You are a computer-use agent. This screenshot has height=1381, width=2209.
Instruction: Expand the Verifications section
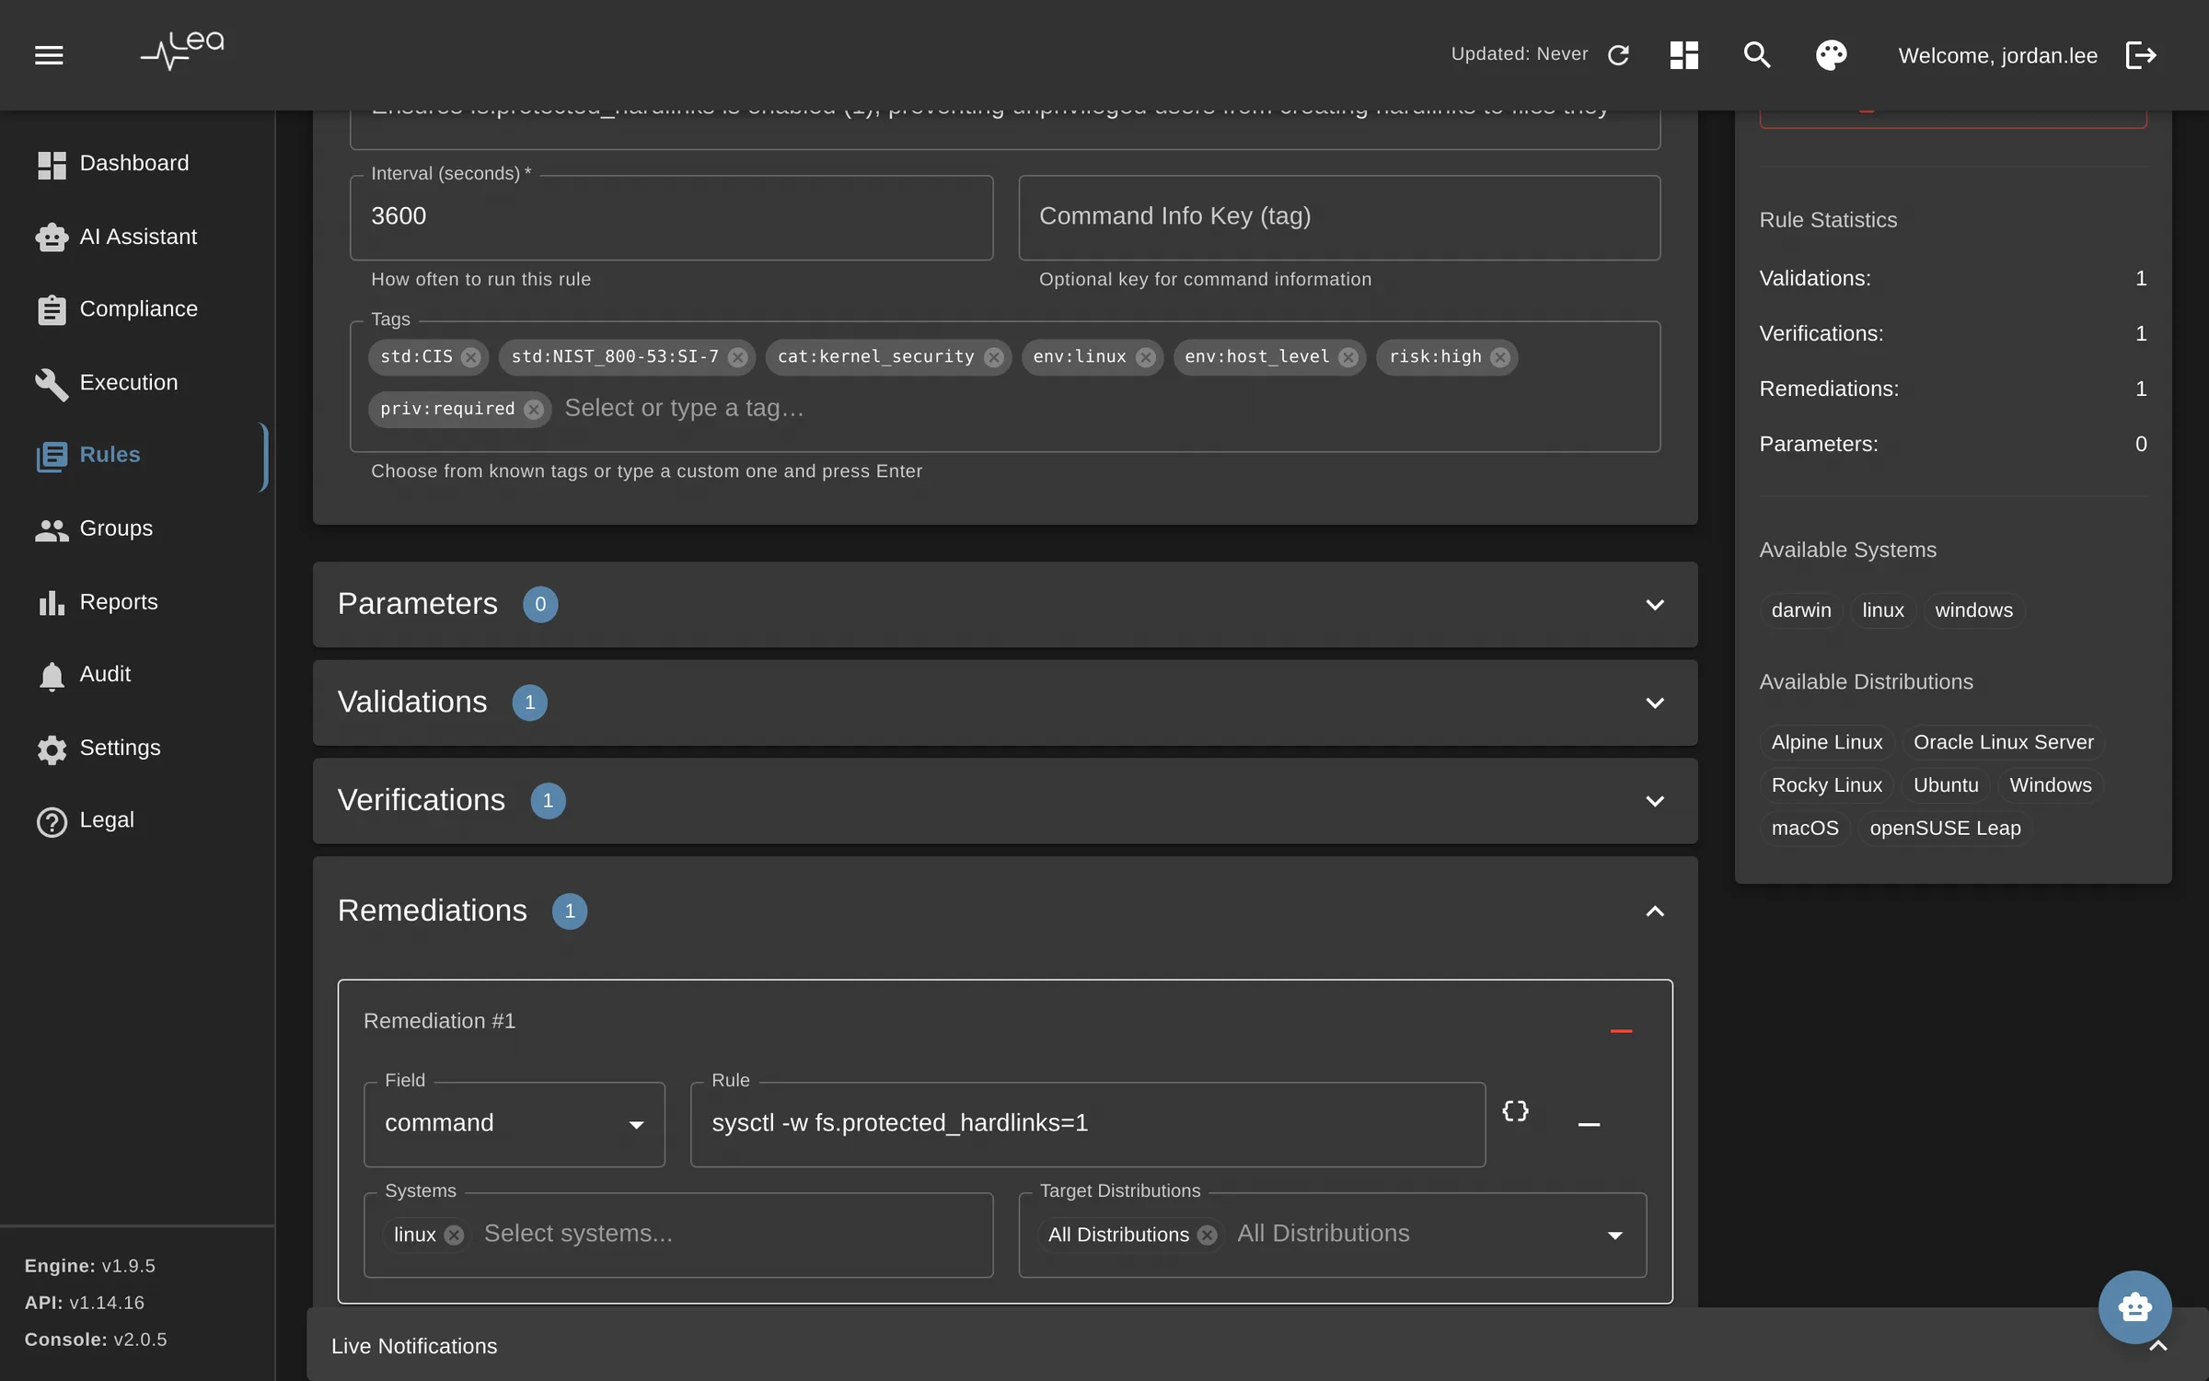pyautogui.click(x=1004, y=801)
